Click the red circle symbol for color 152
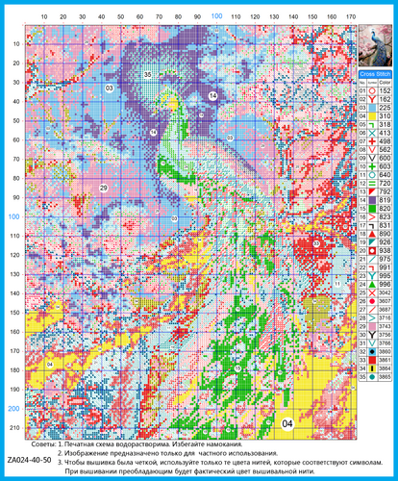 tap(372, 91)
